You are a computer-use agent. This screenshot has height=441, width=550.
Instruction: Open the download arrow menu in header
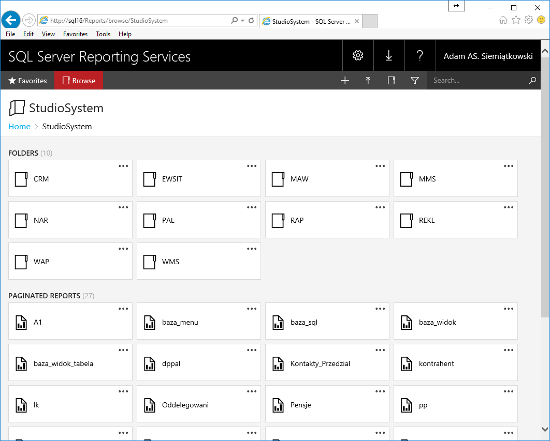pyautogui.click(x=389, y=55)
